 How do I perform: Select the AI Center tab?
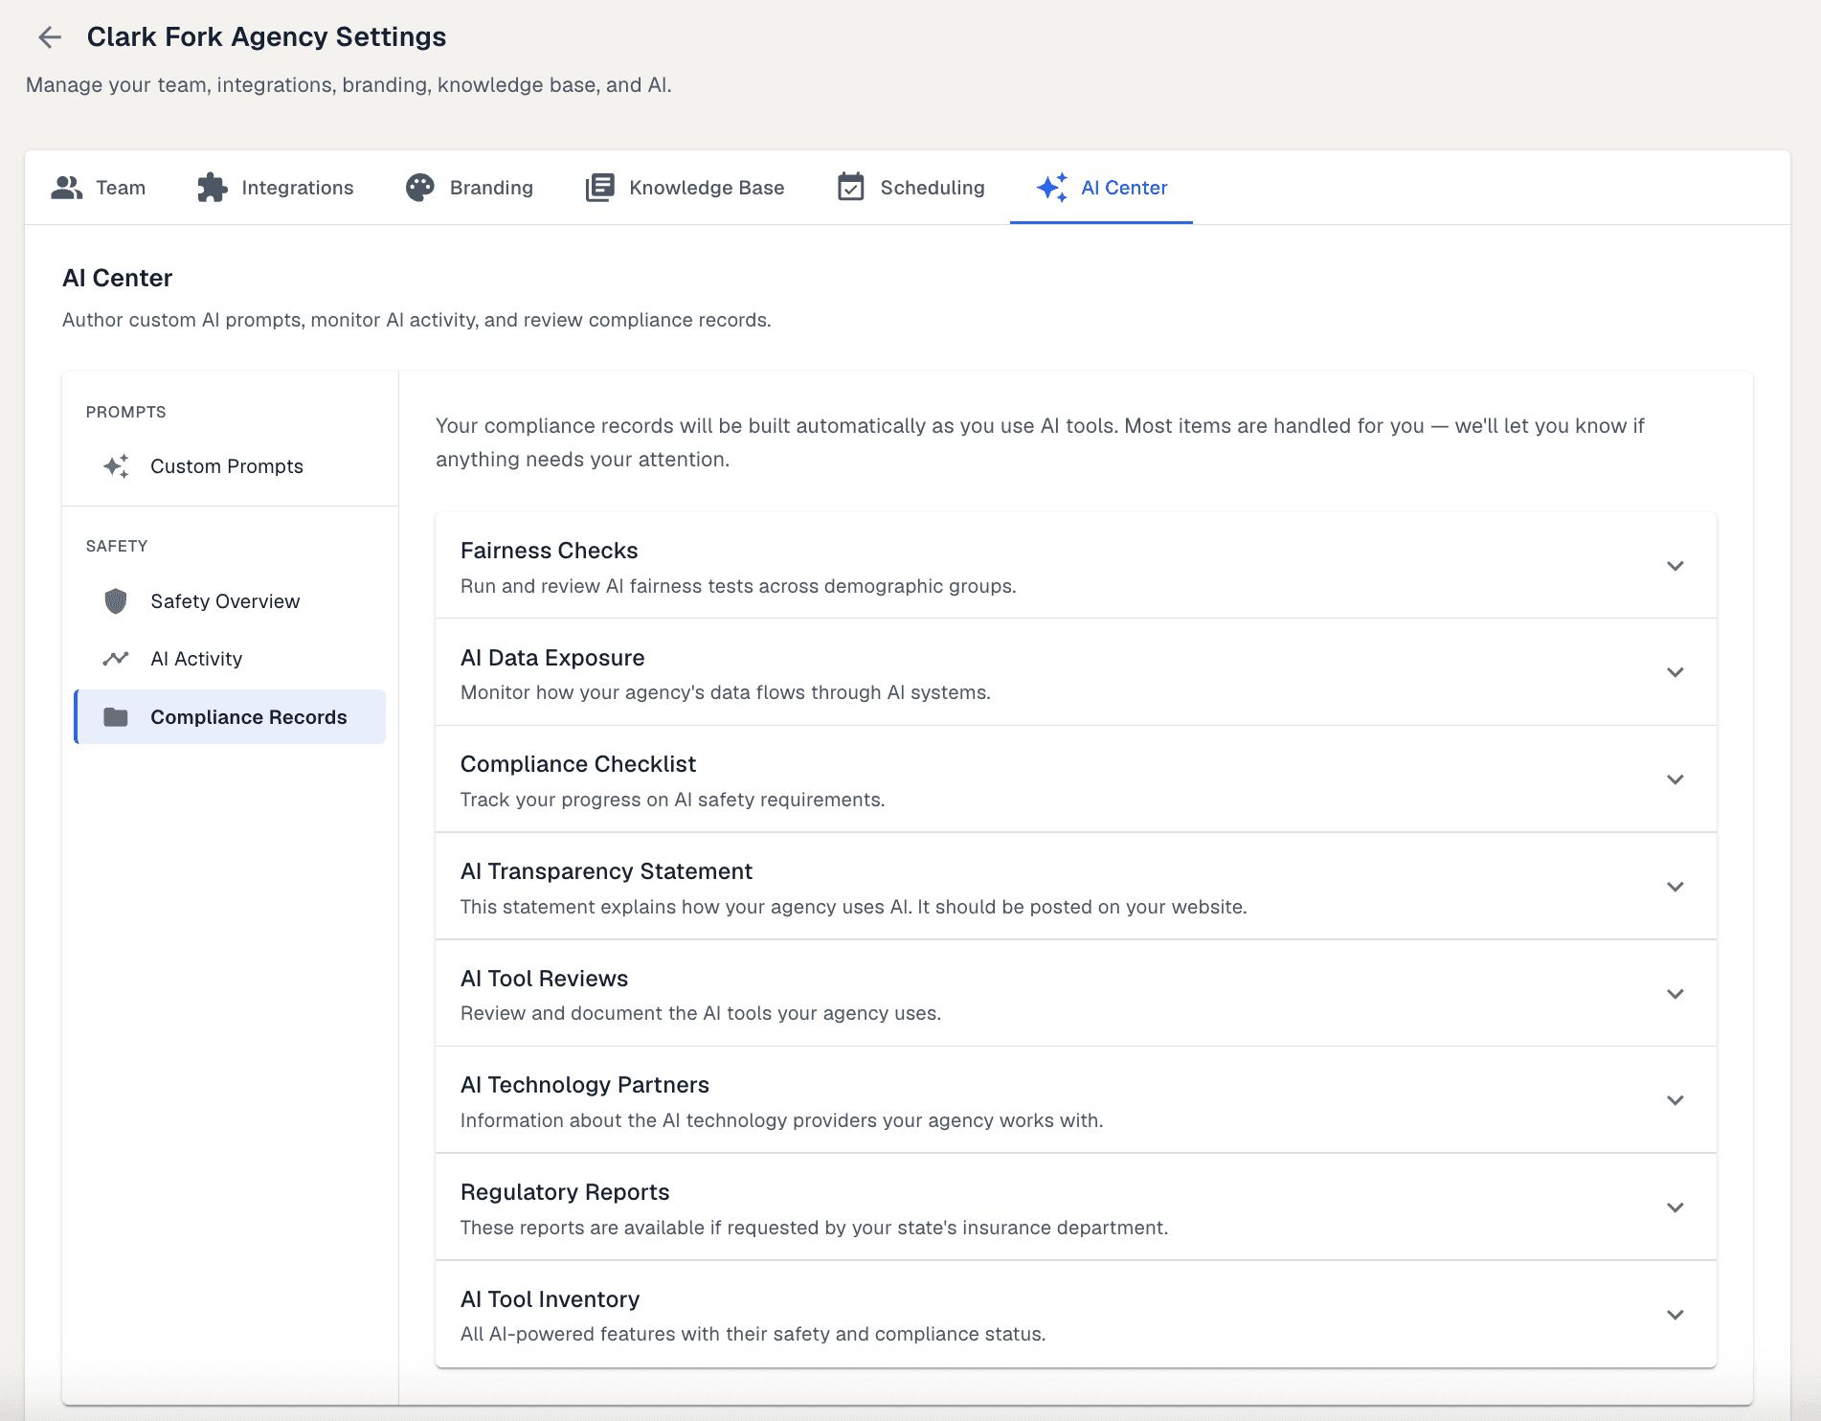coord(1101,188)
